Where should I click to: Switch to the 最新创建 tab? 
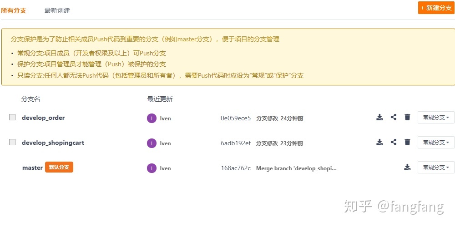[57, 11]
